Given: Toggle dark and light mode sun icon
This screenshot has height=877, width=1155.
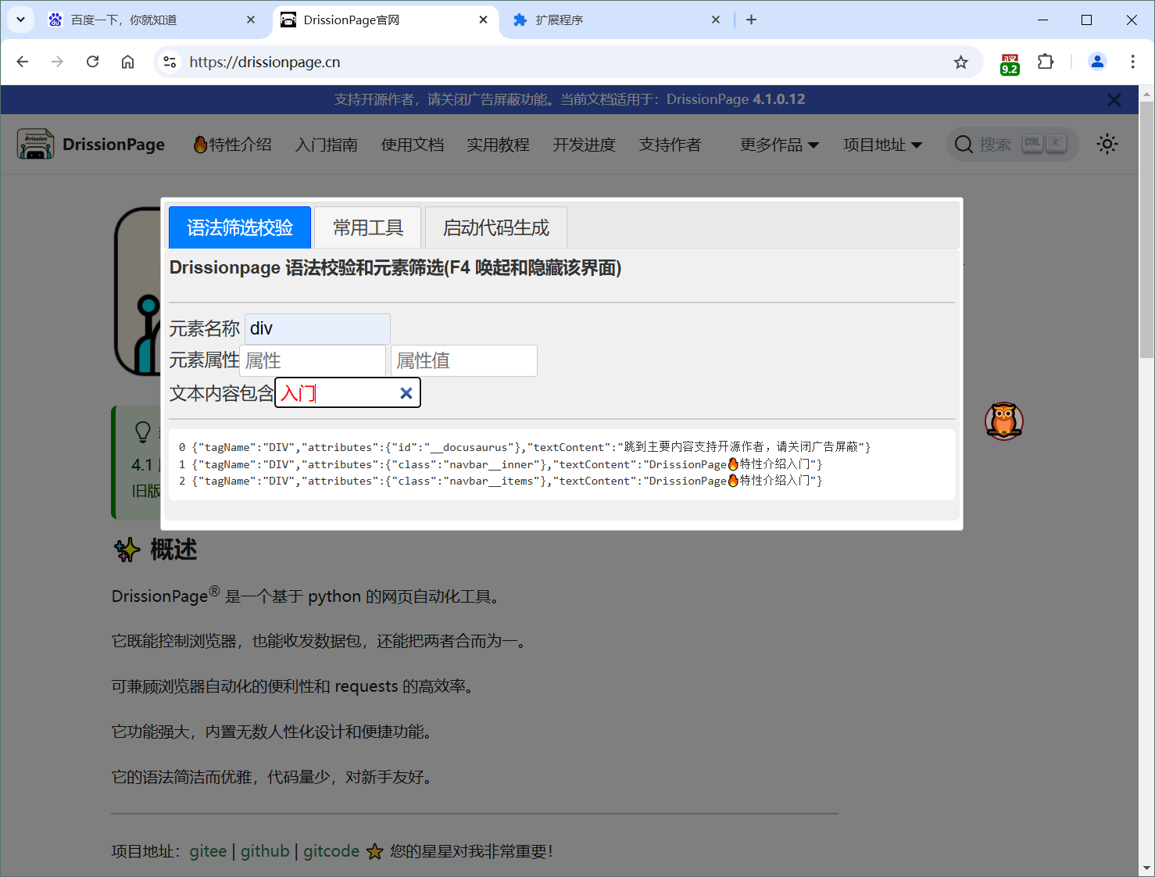Looking at the screenshot, I should (1107, 144).
